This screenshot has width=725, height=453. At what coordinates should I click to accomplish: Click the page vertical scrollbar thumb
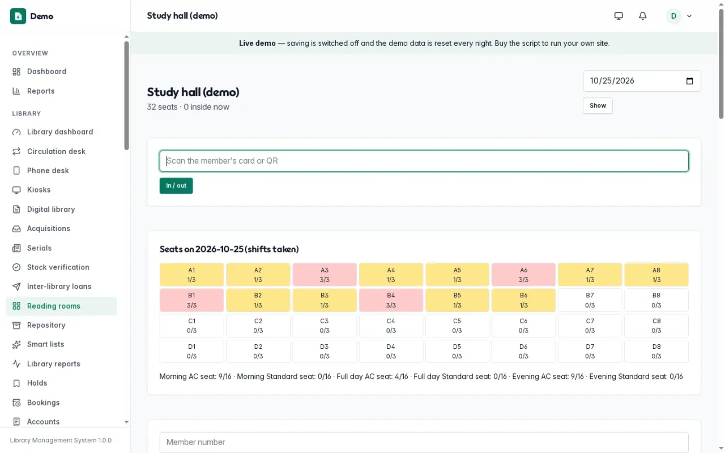(721, 63)
